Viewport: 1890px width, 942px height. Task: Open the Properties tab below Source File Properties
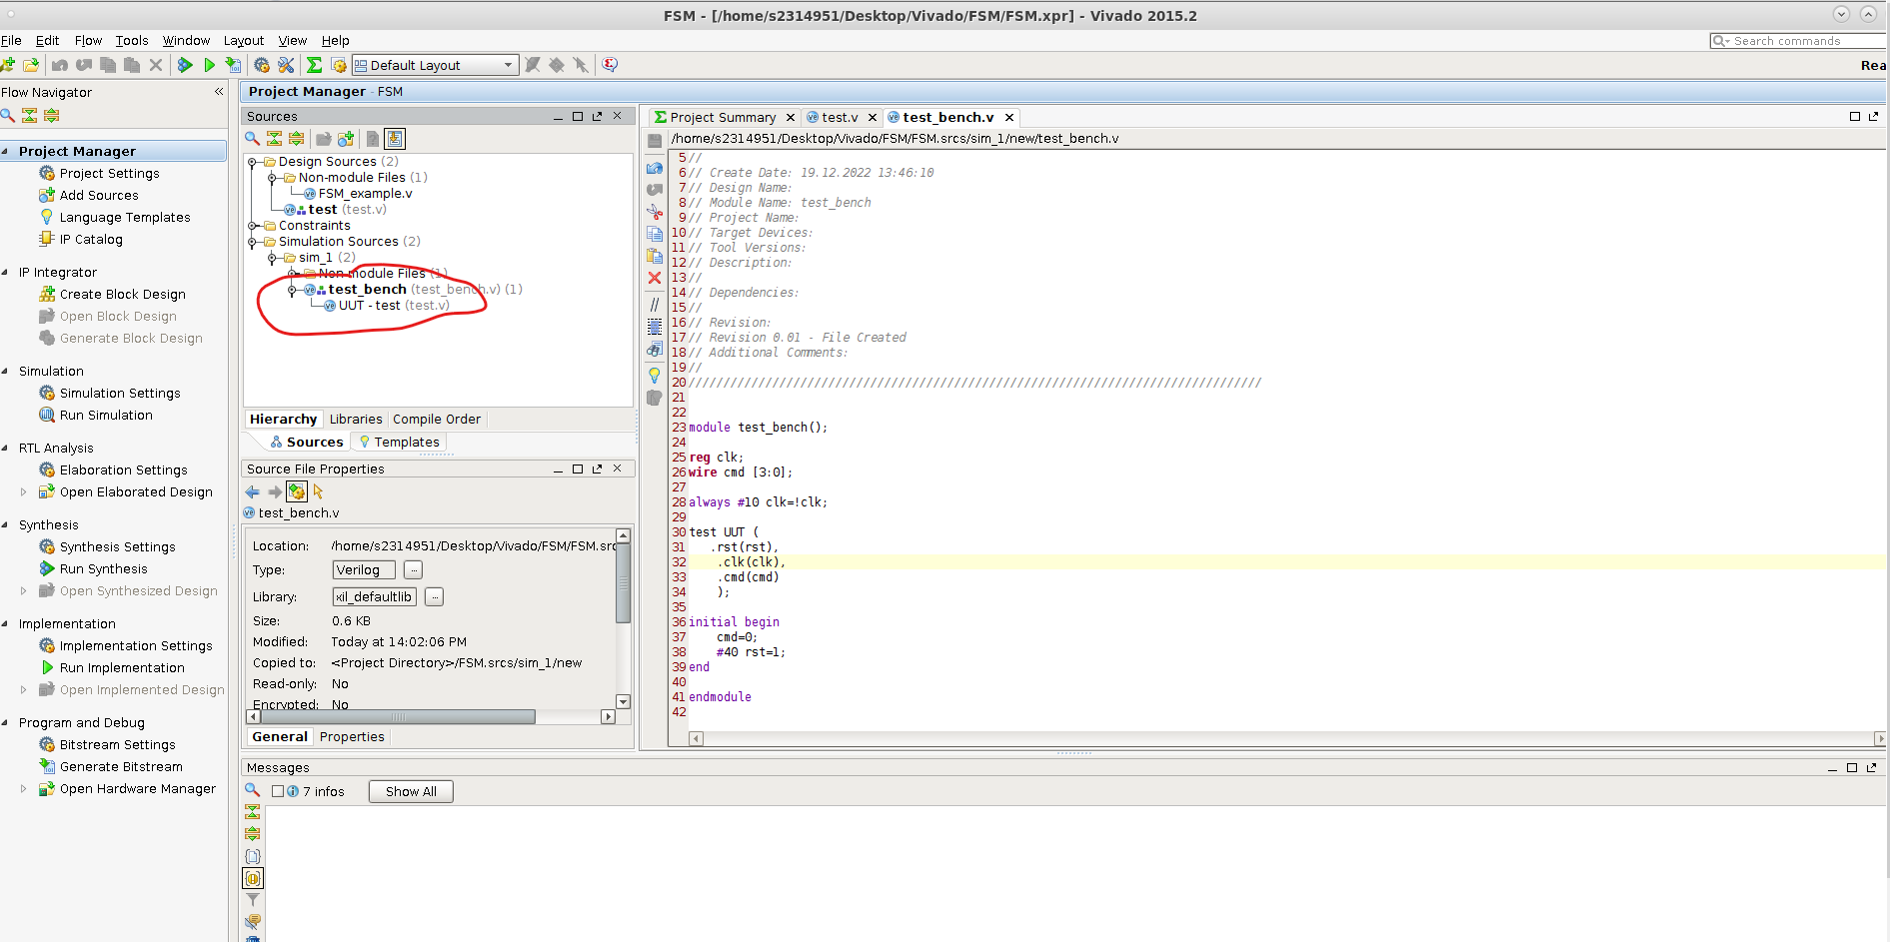pos(352,736)
